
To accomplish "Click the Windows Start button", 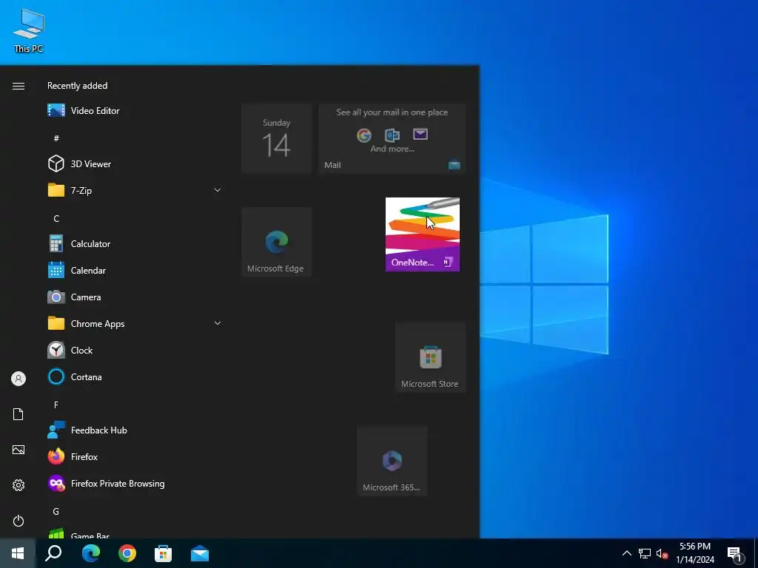I will pyautogui.click(x=18, y=553).
